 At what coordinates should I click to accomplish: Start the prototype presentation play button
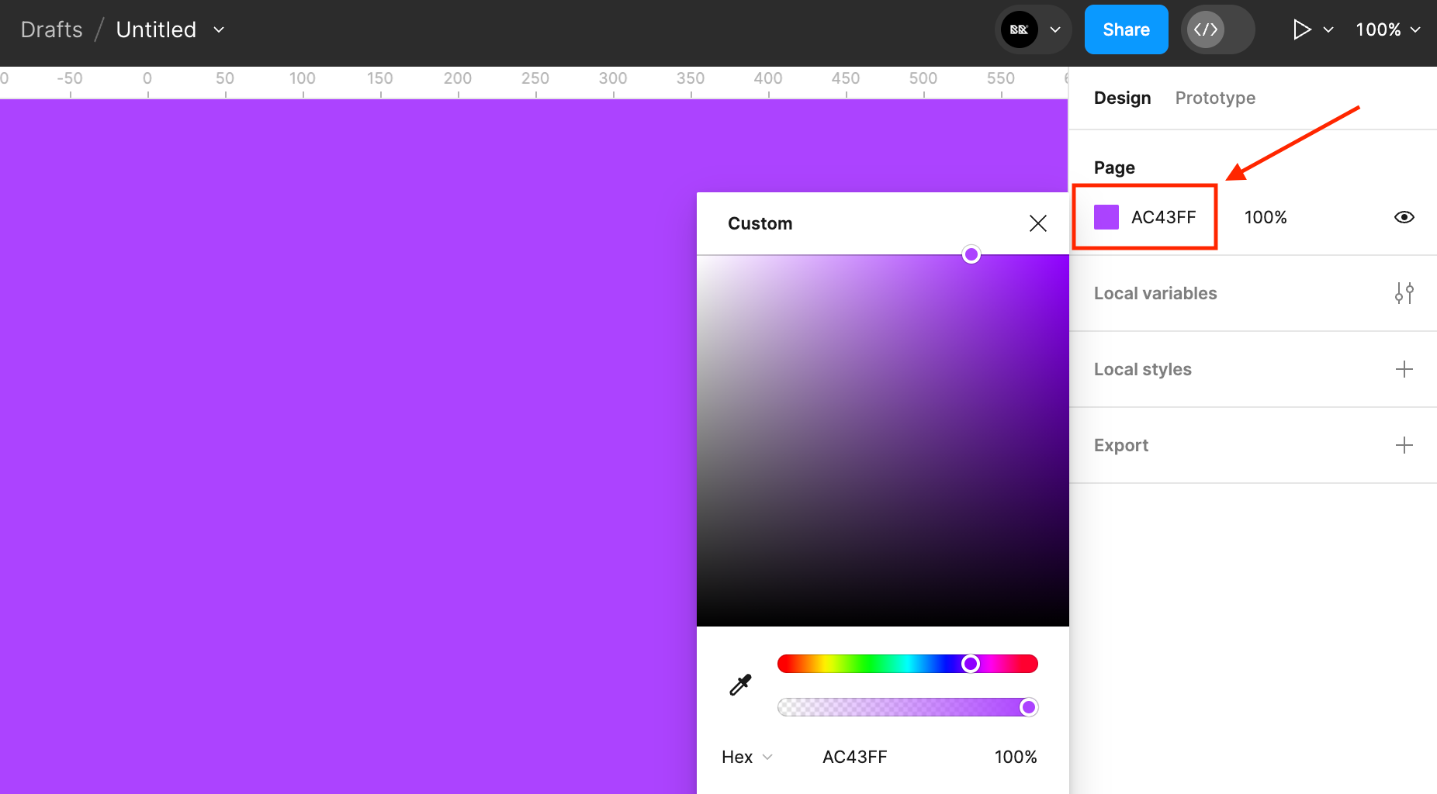pyautogui.click(x=1302, y=29)
